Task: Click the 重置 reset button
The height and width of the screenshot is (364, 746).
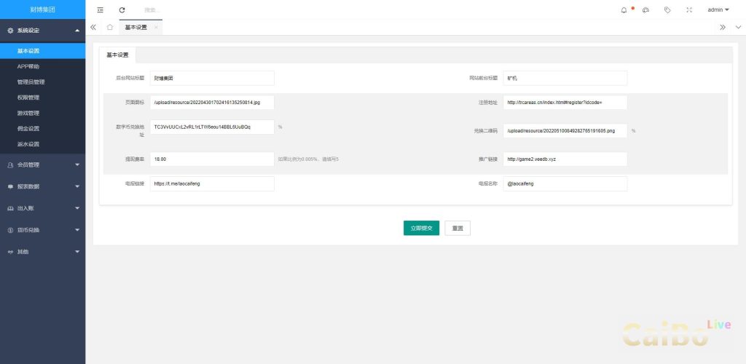Action: click(x=458, y=228)
